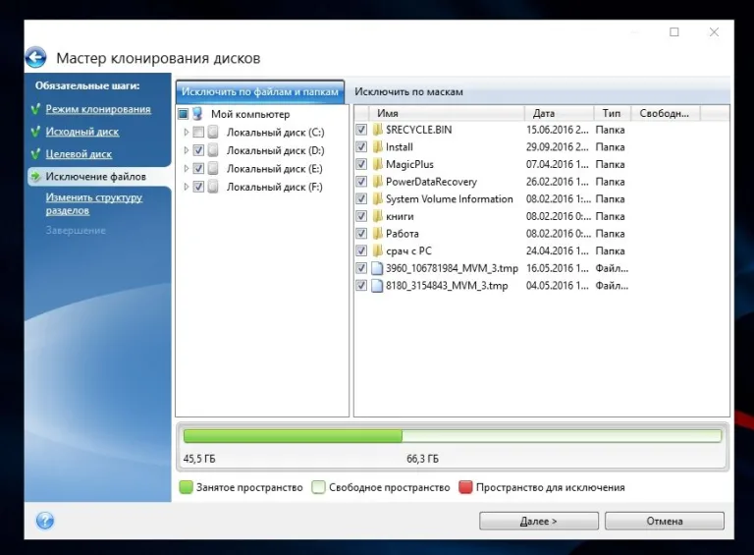Sort by the Тип column header
This screenshot has width=754, height=555.
(x=613, y=113)
